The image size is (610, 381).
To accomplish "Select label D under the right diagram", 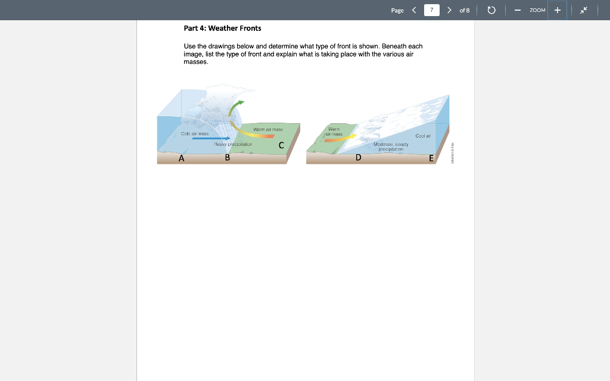I will pyautogui.click(x=357, y=157).
